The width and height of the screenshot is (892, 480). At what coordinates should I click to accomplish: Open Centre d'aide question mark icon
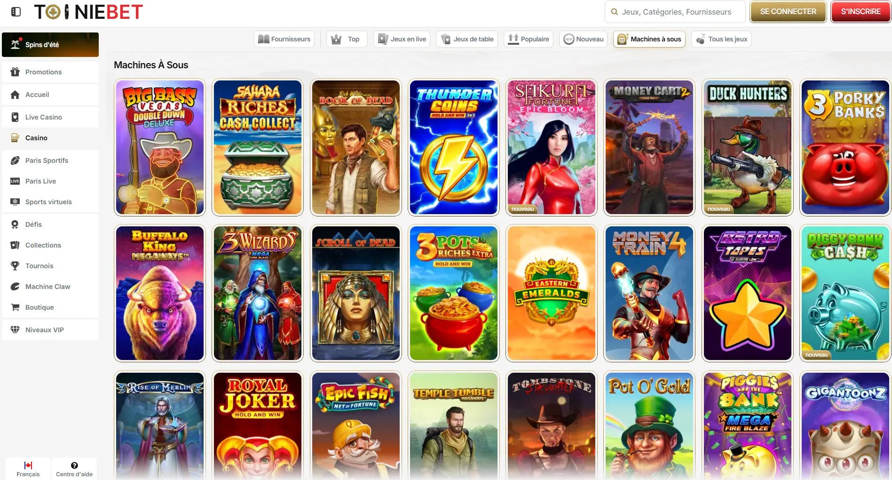(74, 465)
